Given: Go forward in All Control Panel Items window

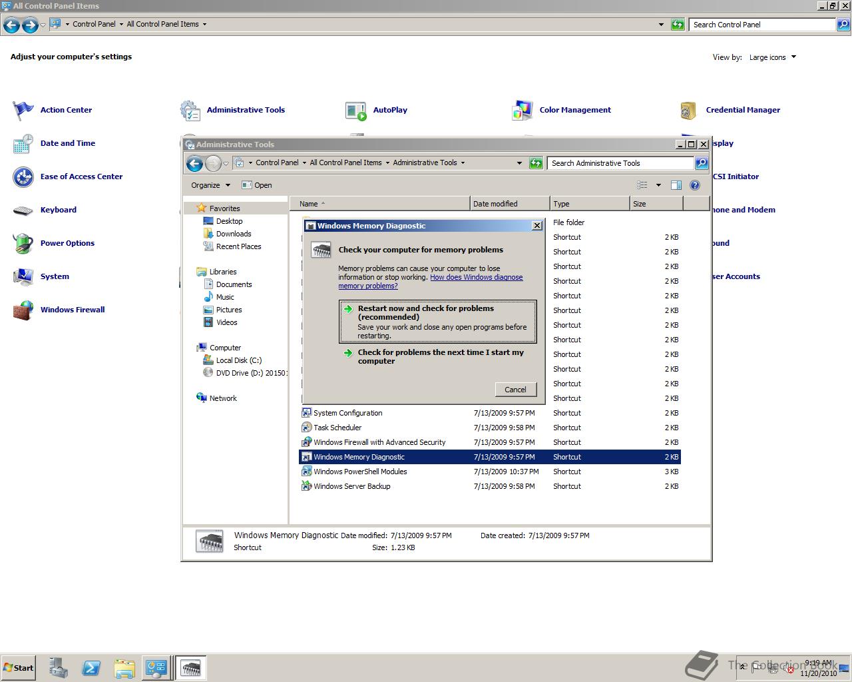Looking at the screenshot, I should pyautogui.click(x=30, y=25).
